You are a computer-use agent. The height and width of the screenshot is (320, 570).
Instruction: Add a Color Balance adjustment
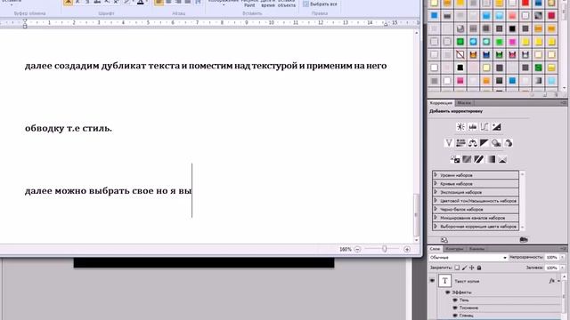(473, 143)
